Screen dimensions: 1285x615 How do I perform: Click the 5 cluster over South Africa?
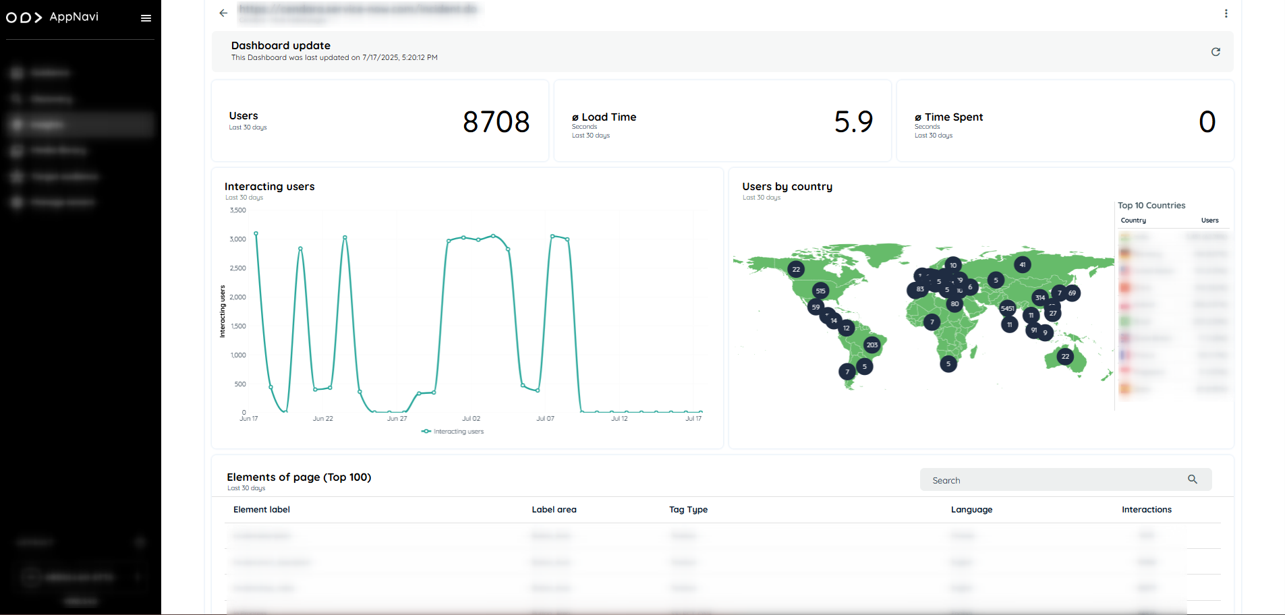948,363
